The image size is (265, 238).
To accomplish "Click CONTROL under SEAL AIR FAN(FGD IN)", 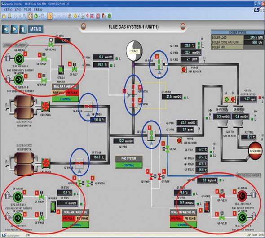I will [183, 225].
